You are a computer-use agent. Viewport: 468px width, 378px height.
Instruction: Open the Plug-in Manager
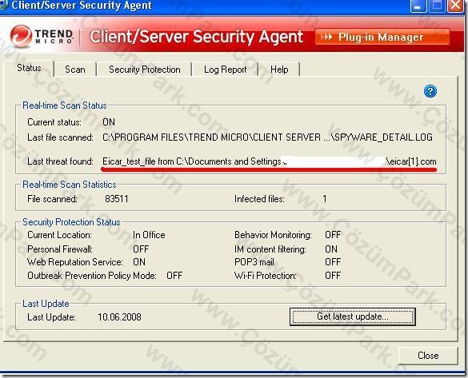[382, 37]
